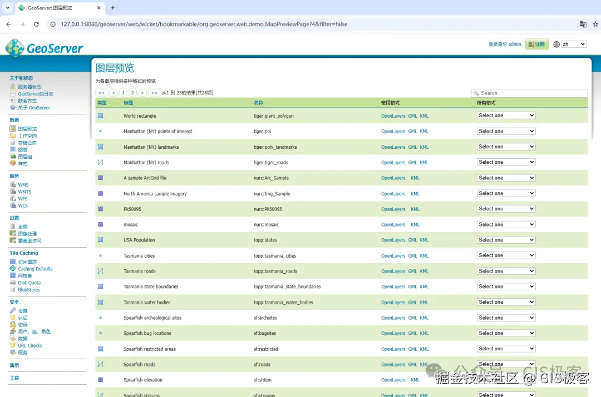
Task: Click the translate page icon in the address bar
Action: [x=583, y=24]
